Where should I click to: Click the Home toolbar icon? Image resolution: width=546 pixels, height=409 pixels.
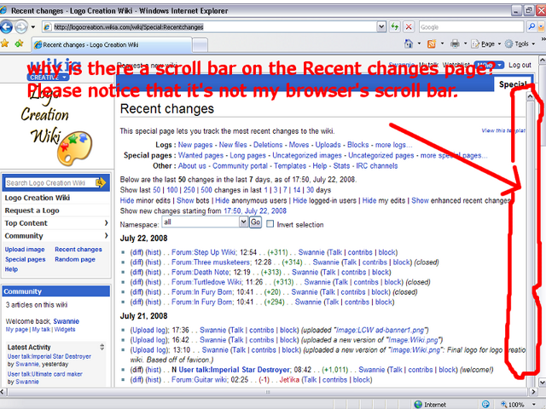pyautogui.click(x=409, y=43)
